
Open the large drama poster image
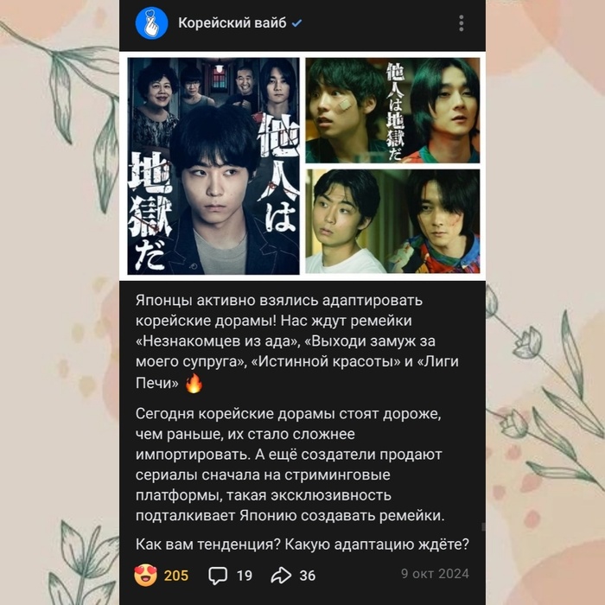pos(213,166)
